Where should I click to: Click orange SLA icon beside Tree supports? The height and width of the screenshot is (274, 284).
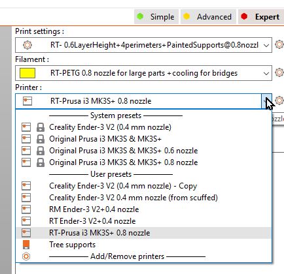(26, 245)
